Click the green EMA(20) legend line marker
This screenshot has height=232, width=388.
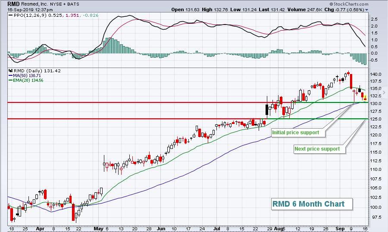(x=10, y=80)
